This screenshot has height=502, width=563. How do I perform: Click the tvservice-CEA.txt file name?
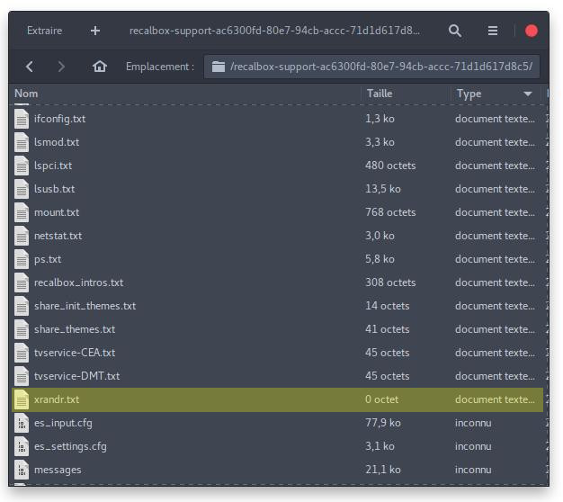75,353
